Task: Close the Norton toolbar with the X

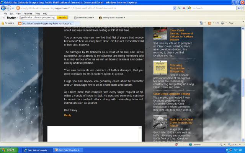Action: 4,18
